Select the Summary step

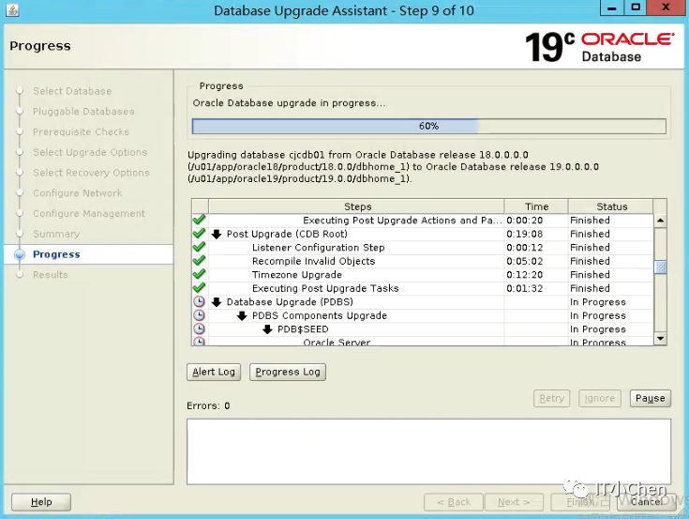[x=56, y=234]
